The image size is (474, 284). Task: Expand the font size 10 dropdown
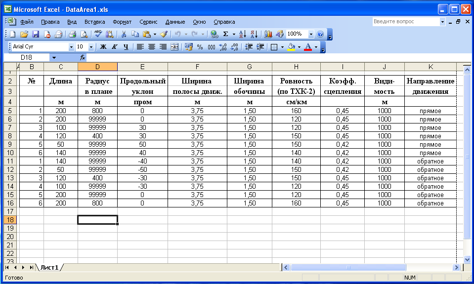91,47
